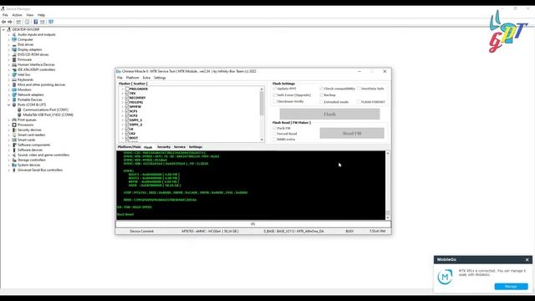
Task: Click the Intel SoC icon
Action: coord(14,74)
